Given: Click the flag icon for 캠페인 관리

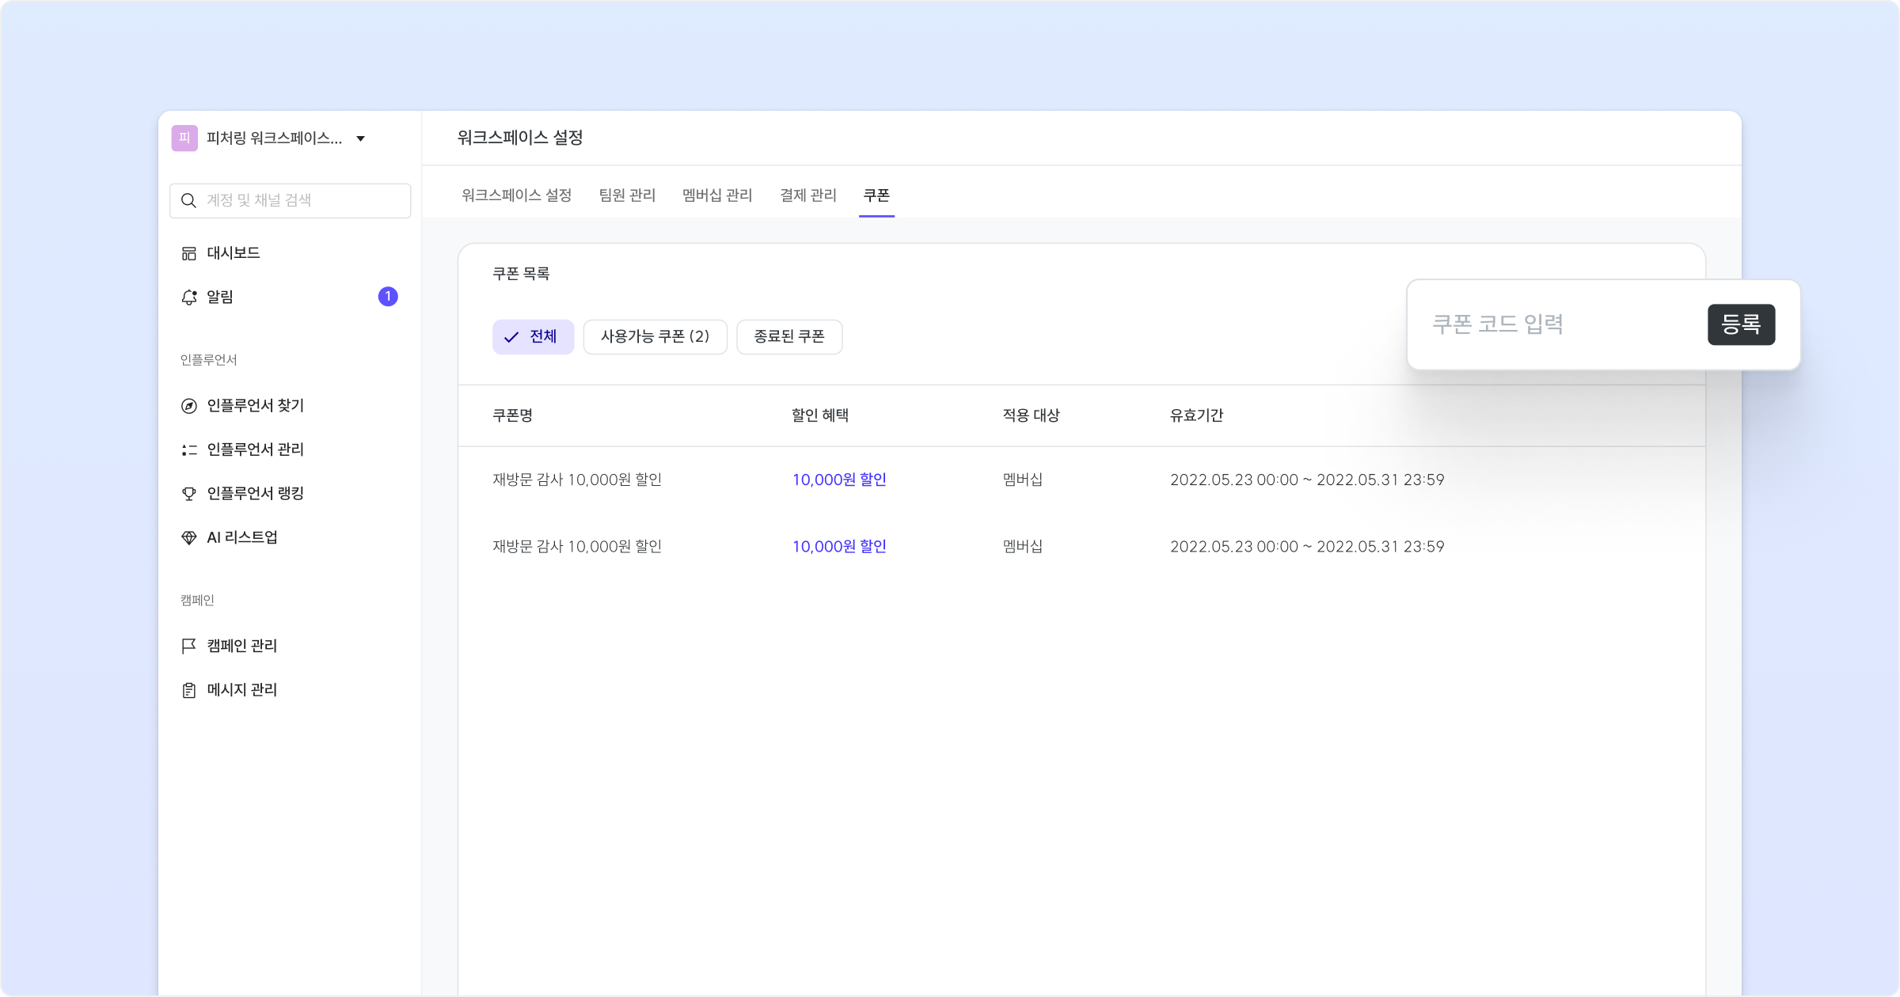Looking at the screenshot, I should [x=188, y=646].
